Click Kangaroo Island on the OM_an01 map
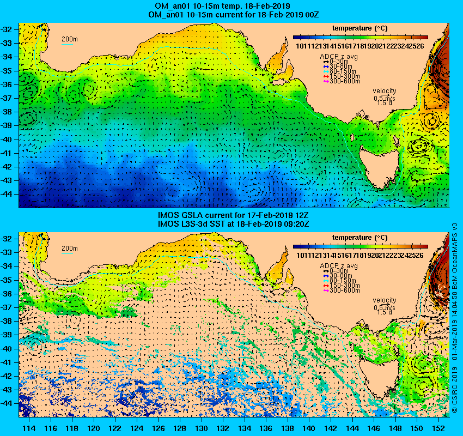The height and width of the screenshot is (436, 463). click(282, 82)
